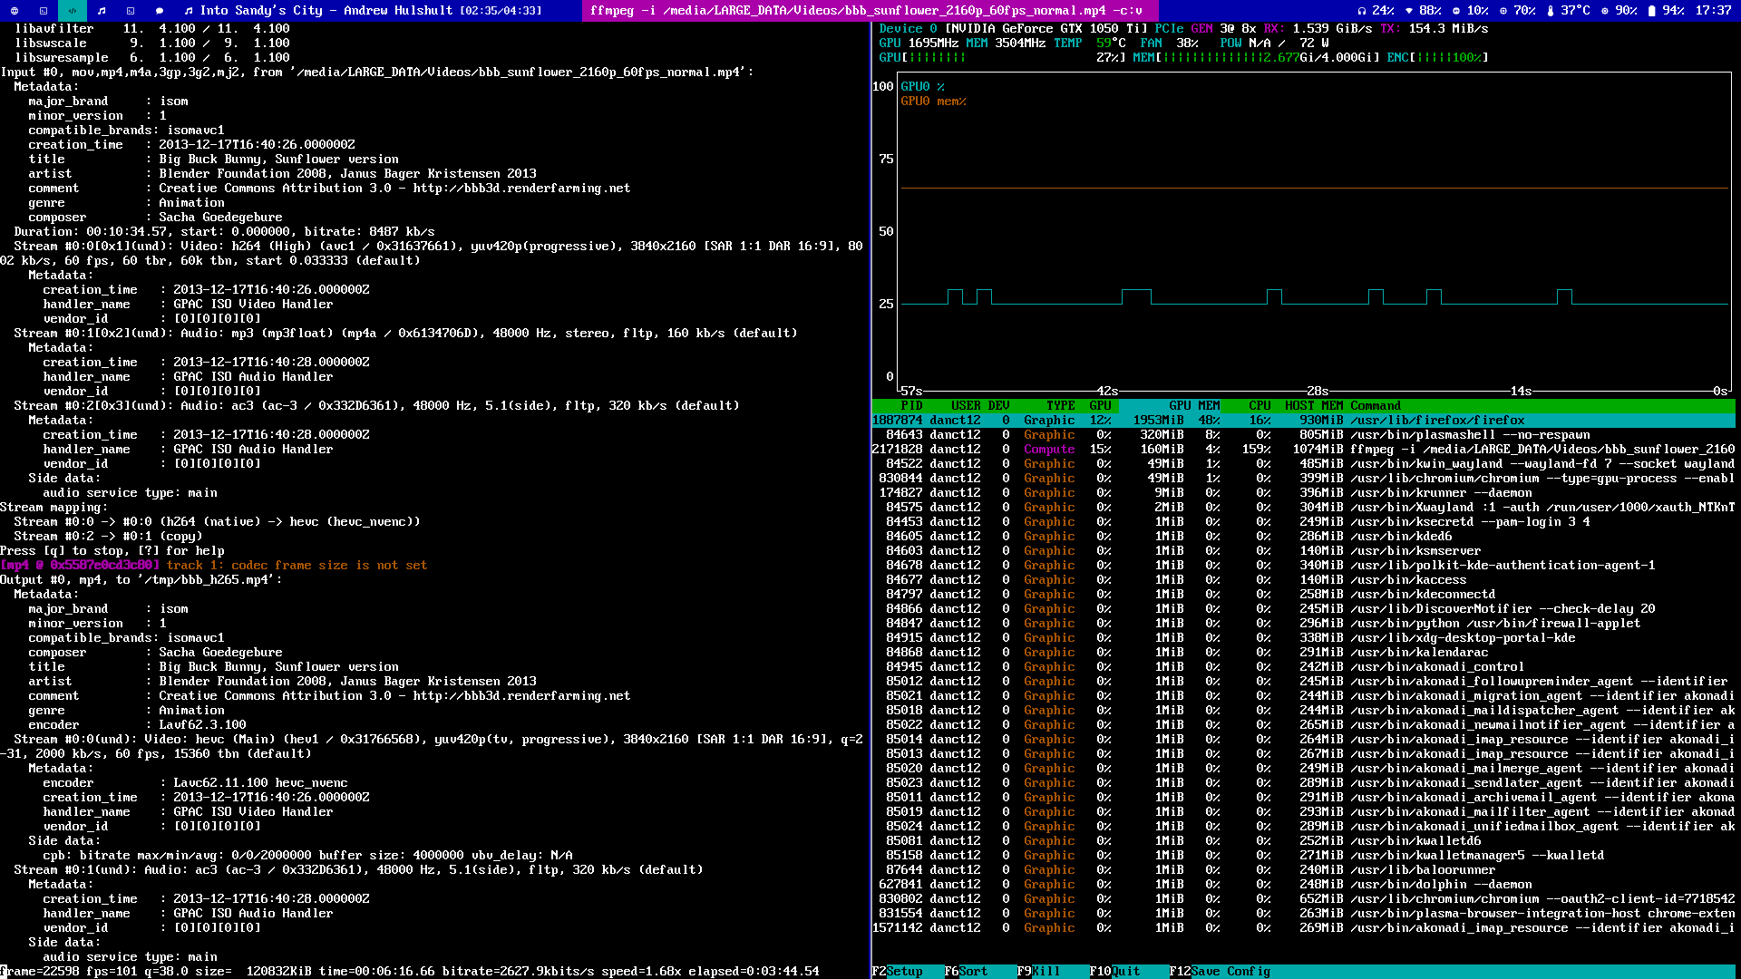
Task: Switch to the music note workspace
Action: [102, 10]
